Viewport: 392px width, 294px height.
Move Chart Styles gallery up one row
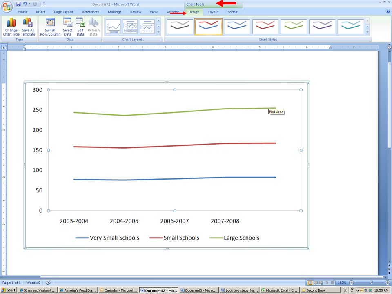(367, 21)
